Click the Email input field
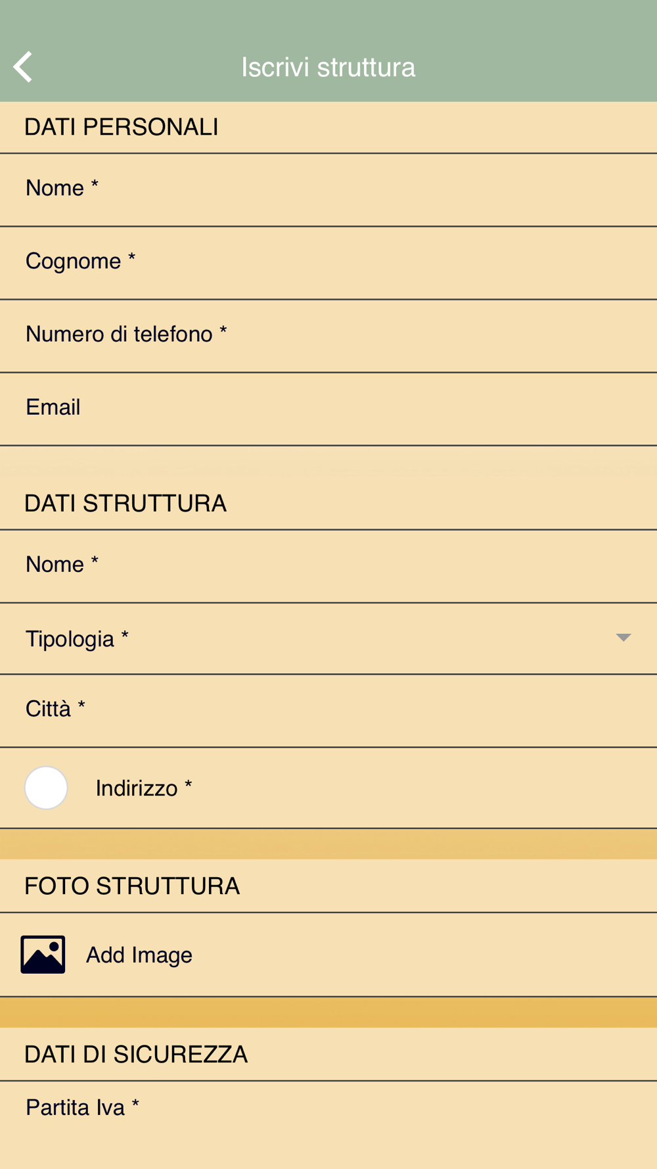The width and height of the screenshot is (657, 1169). (328, 409)
